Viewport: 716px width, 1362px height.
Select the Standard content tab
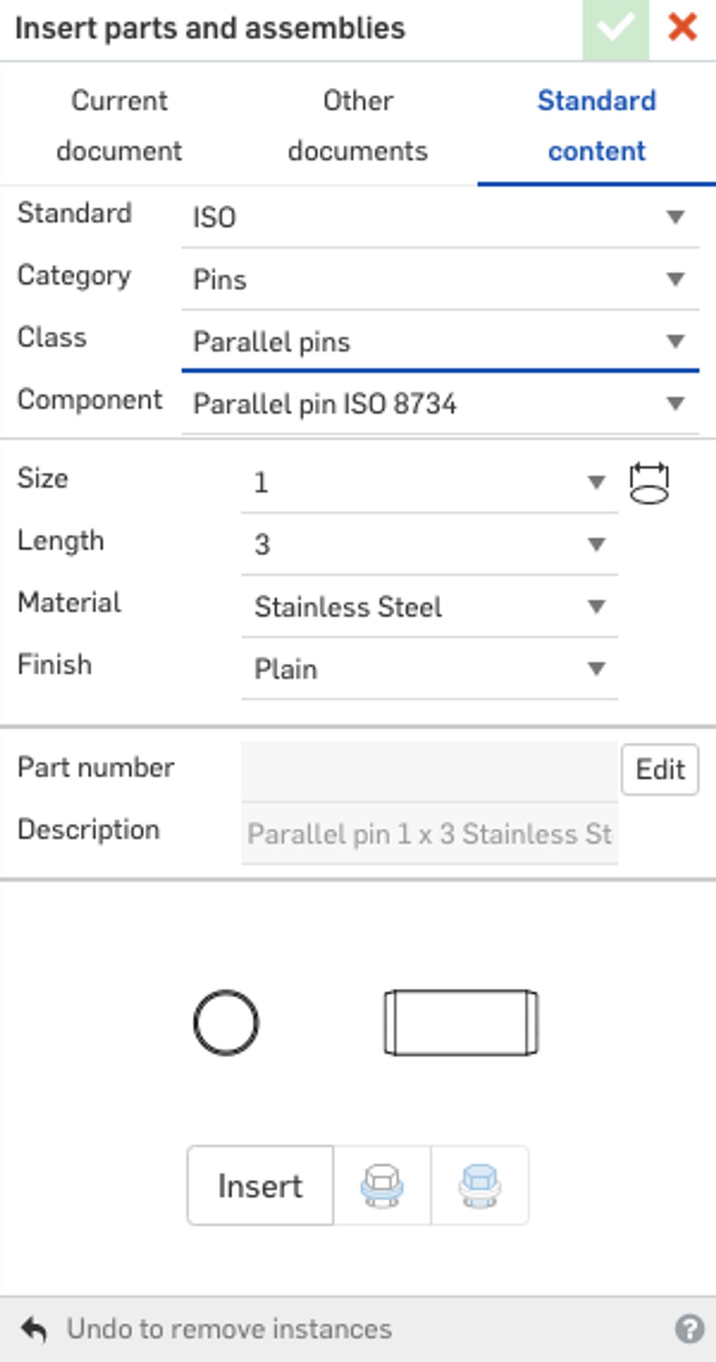(597, 126)
